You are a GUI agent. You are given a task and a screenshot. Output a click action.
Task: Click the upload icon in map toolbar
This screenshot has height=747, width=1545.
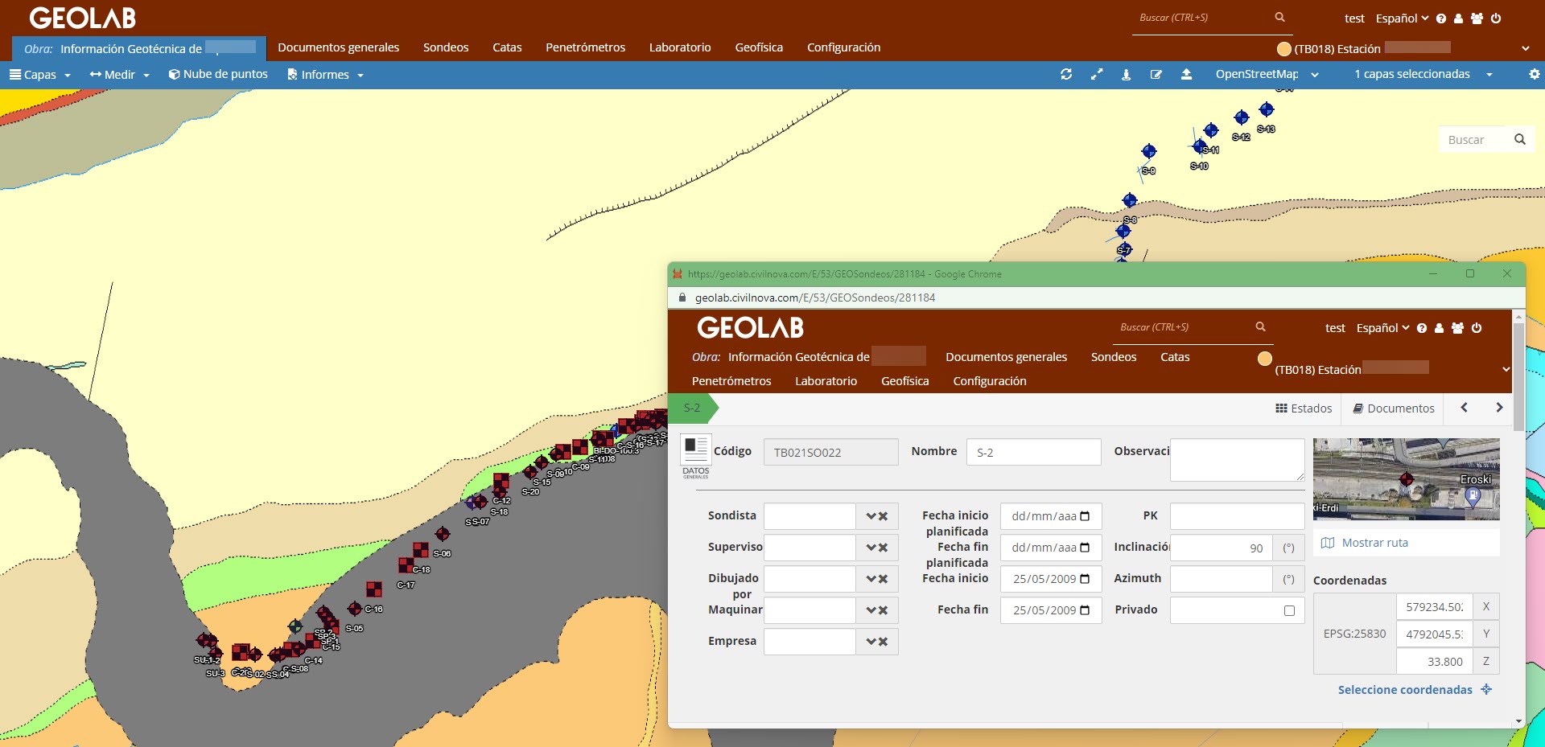point(1186,74)
